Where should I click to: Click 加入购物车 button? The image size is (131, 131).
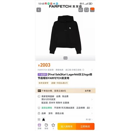tap(67, 126)
